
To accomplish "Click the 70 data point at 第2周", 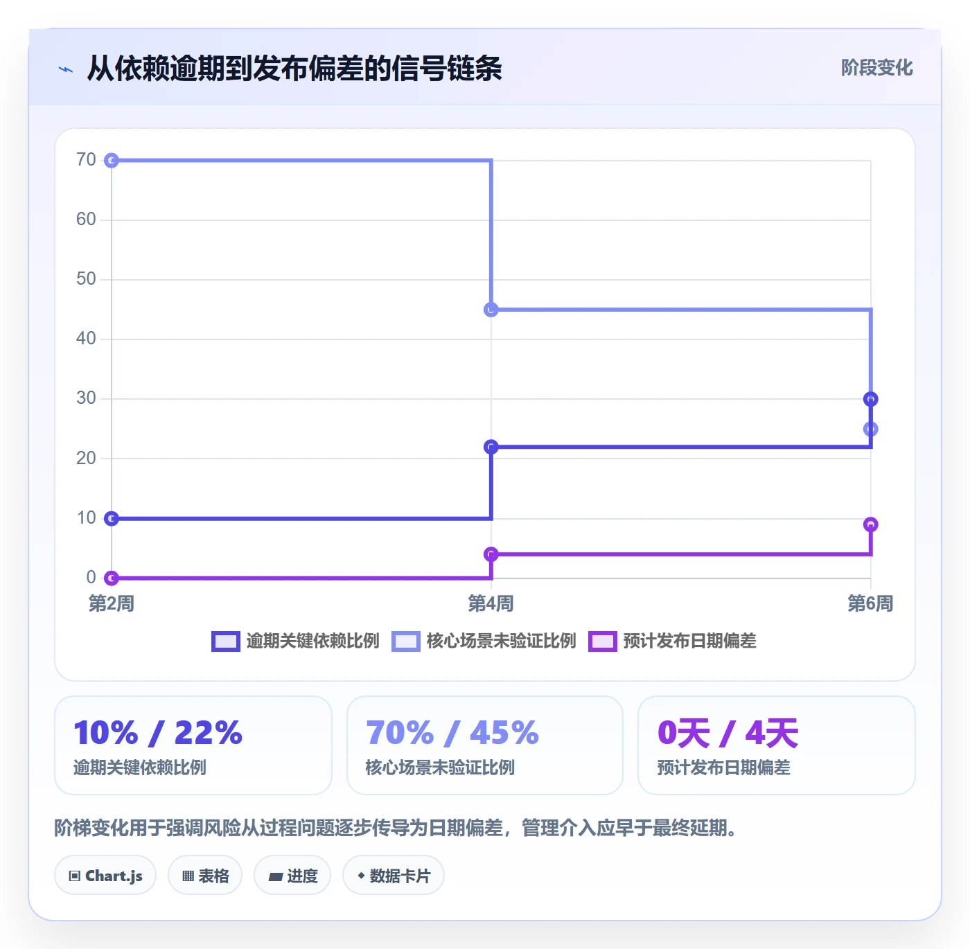I will point(112,161).
